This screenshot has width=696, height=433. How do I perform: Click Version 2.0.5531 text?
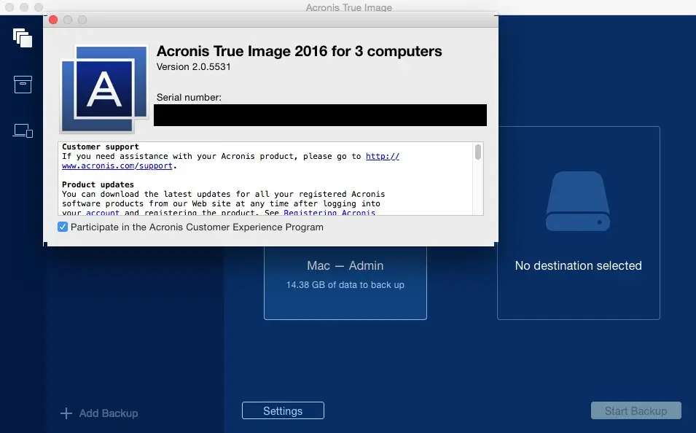click(194, 66)
